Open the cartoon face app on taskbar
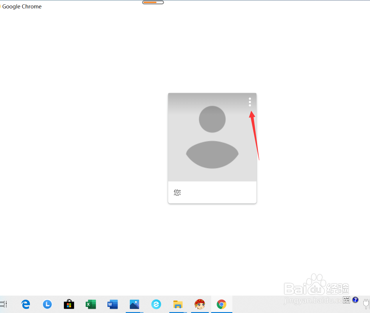The image size is (370, 313). coord(200,304)
